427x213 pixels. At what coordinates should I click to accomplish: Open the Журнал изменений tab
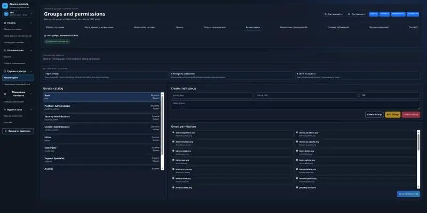tap(379, 27)
